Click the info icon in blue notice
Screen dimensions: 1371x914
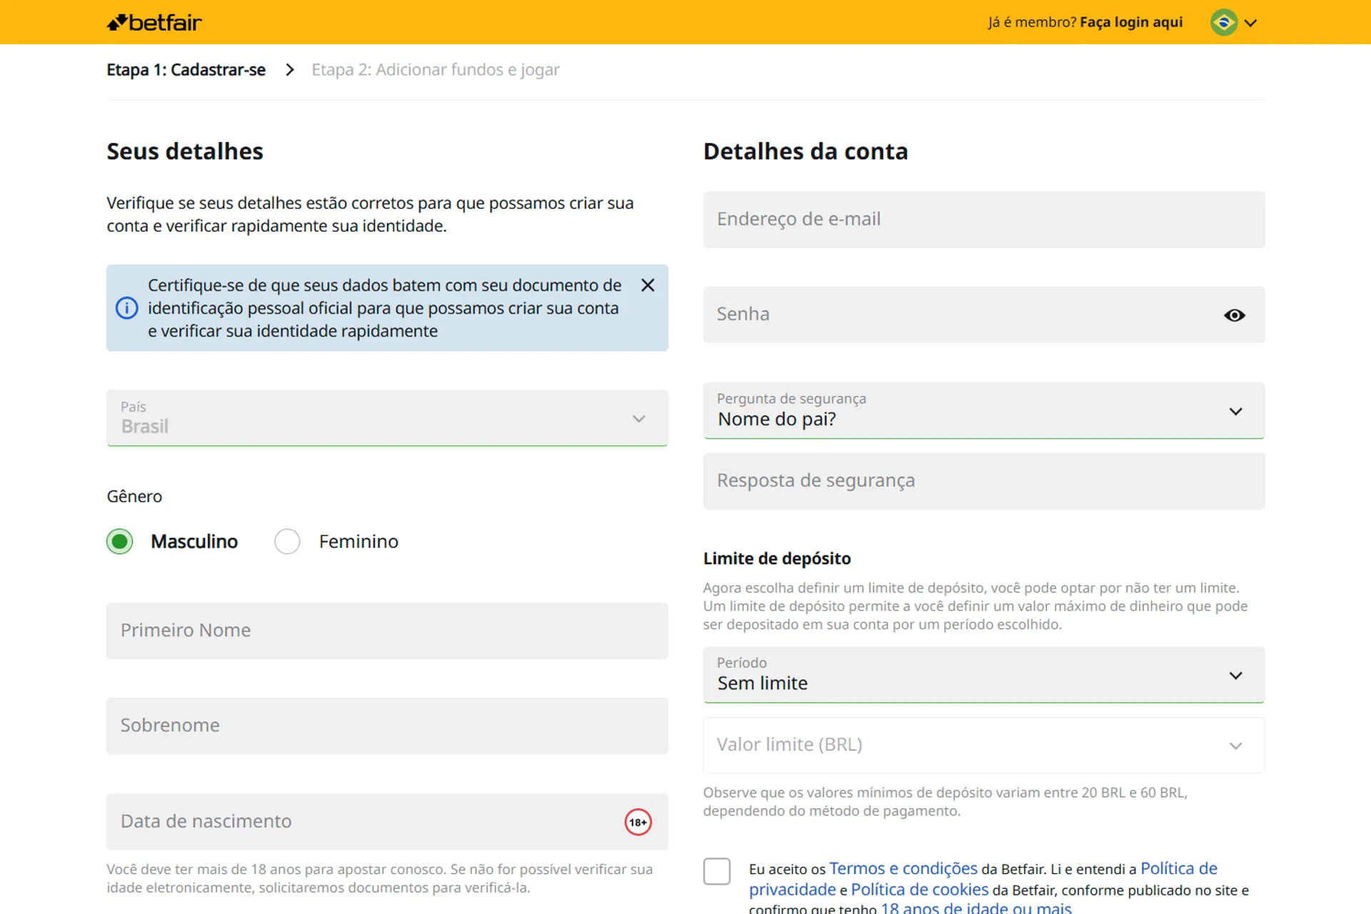(126, 308)
